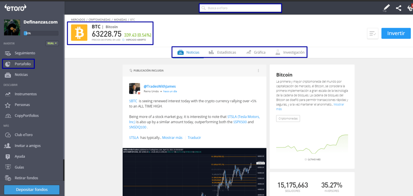
Task: Open Portafolio from sidebar
Action: 22,64
